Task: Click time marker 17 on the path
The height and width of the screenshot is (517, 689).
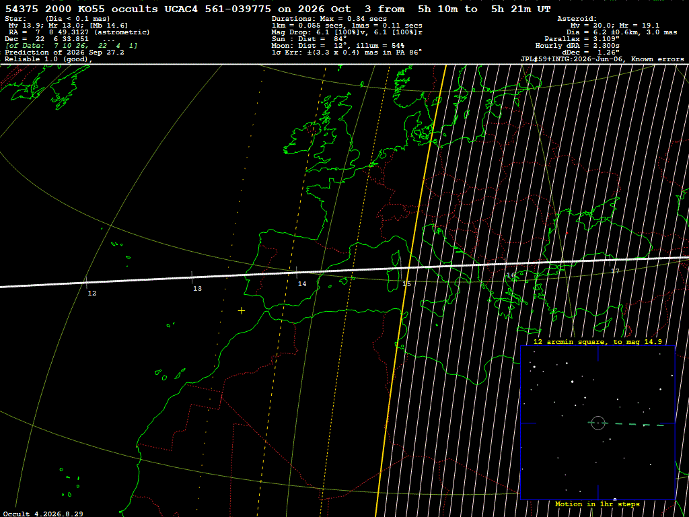Action: pyautogui.click(x=615, y=271)
